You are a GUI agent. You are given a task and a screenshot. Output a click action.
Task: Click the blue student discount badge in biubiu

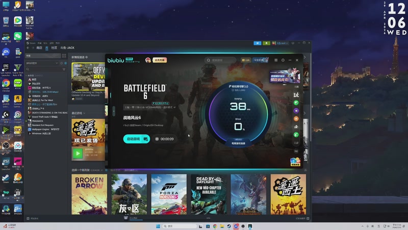point(260,60)
